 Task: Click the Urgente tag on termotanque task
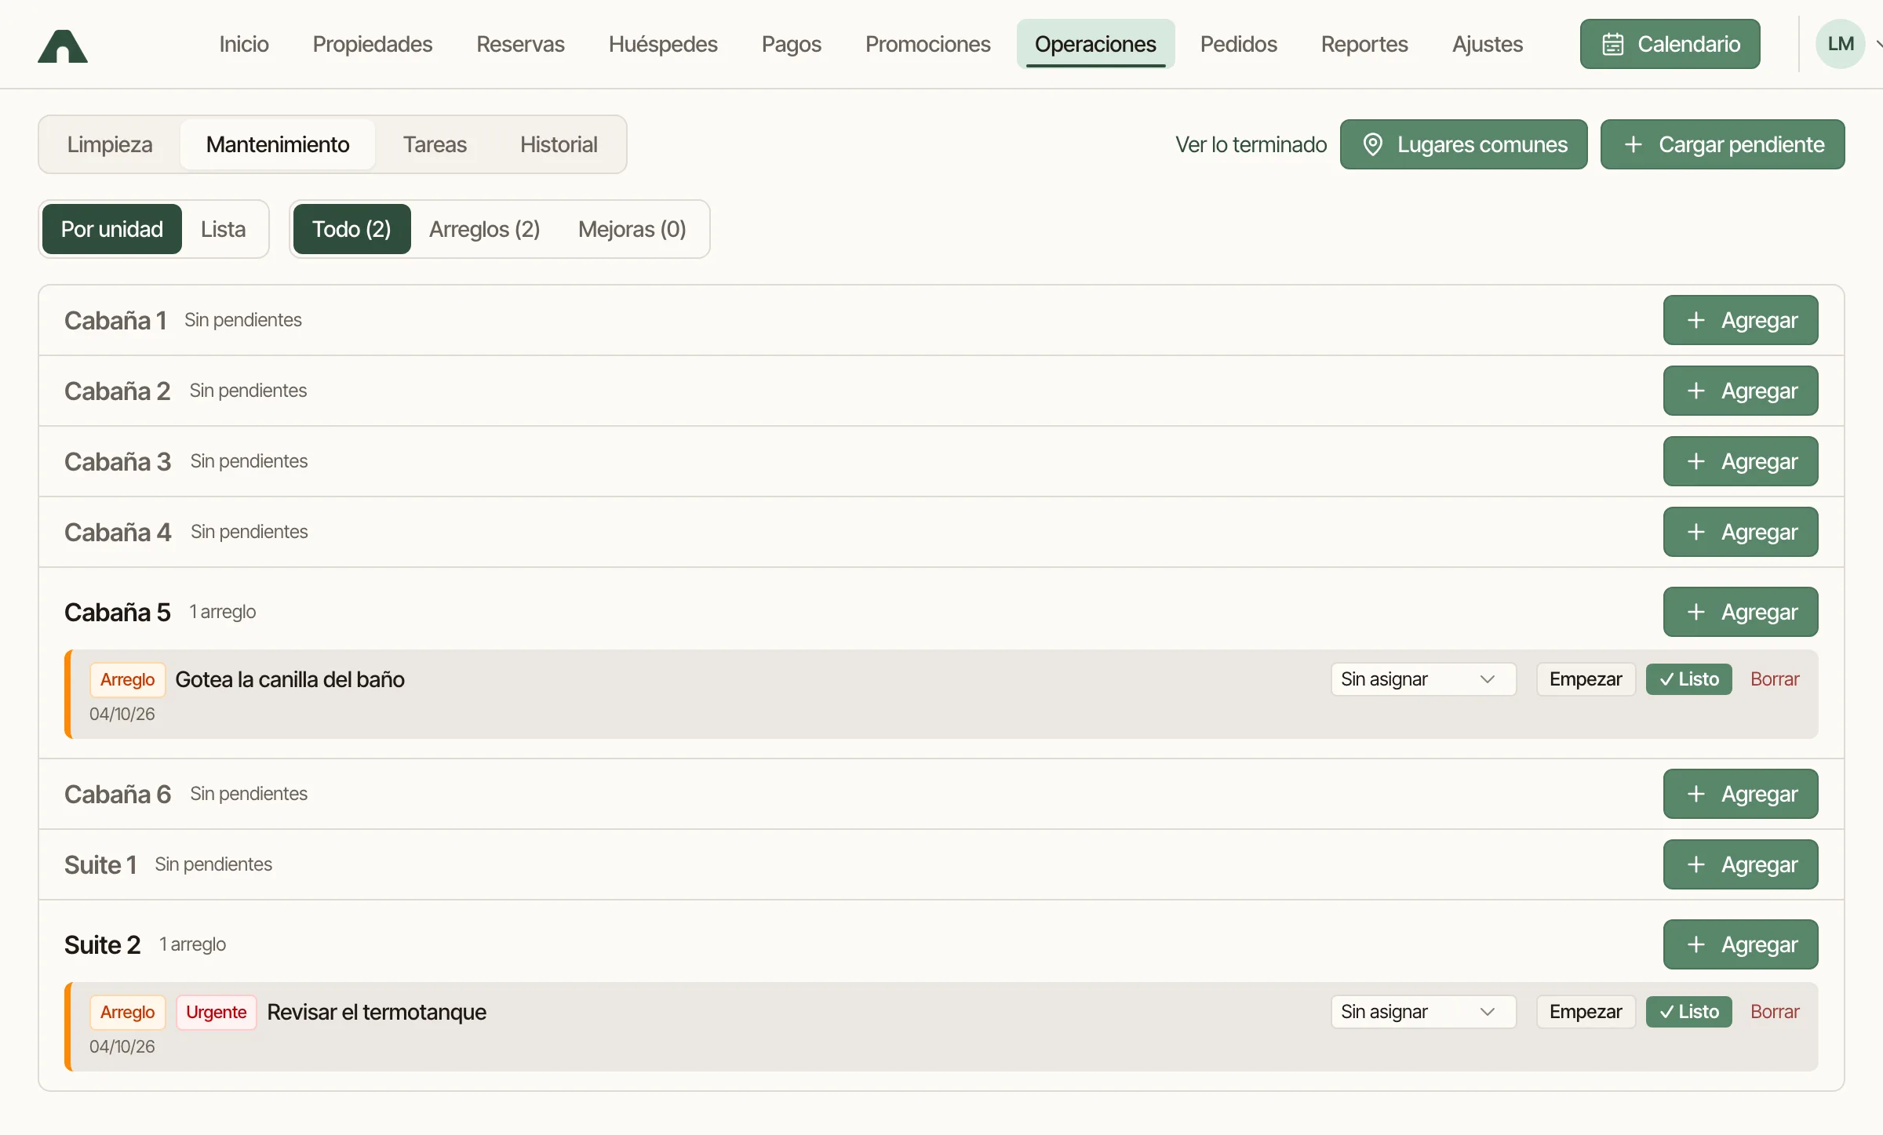click(216, 1012)
